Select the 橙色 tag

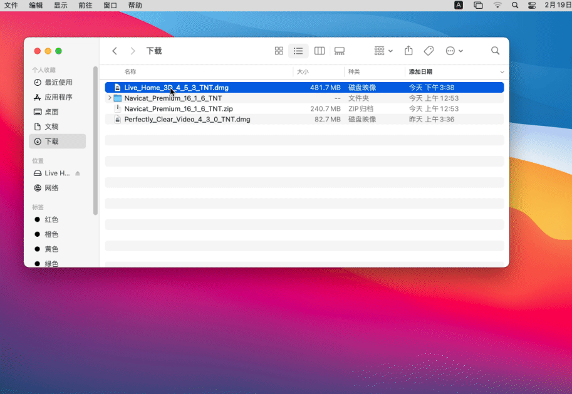(x=57, y=234)
